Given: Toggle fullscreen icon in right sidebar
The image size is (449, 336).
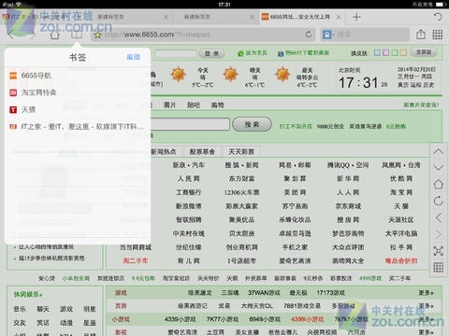Looking at the screenshot, I should click(x=439, y=251).
